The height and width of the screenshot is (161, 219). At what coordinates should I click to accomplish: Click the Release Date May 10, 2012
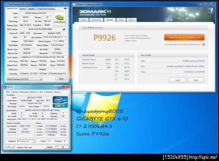click(x=26, y=25)
